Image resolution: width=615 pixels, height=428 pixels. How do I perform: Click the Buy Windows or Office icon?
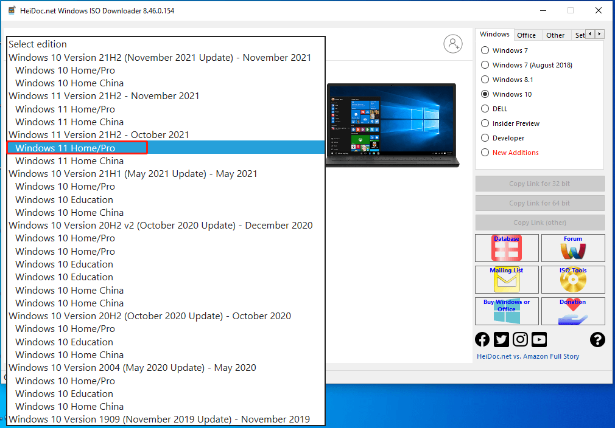point(507,311)
